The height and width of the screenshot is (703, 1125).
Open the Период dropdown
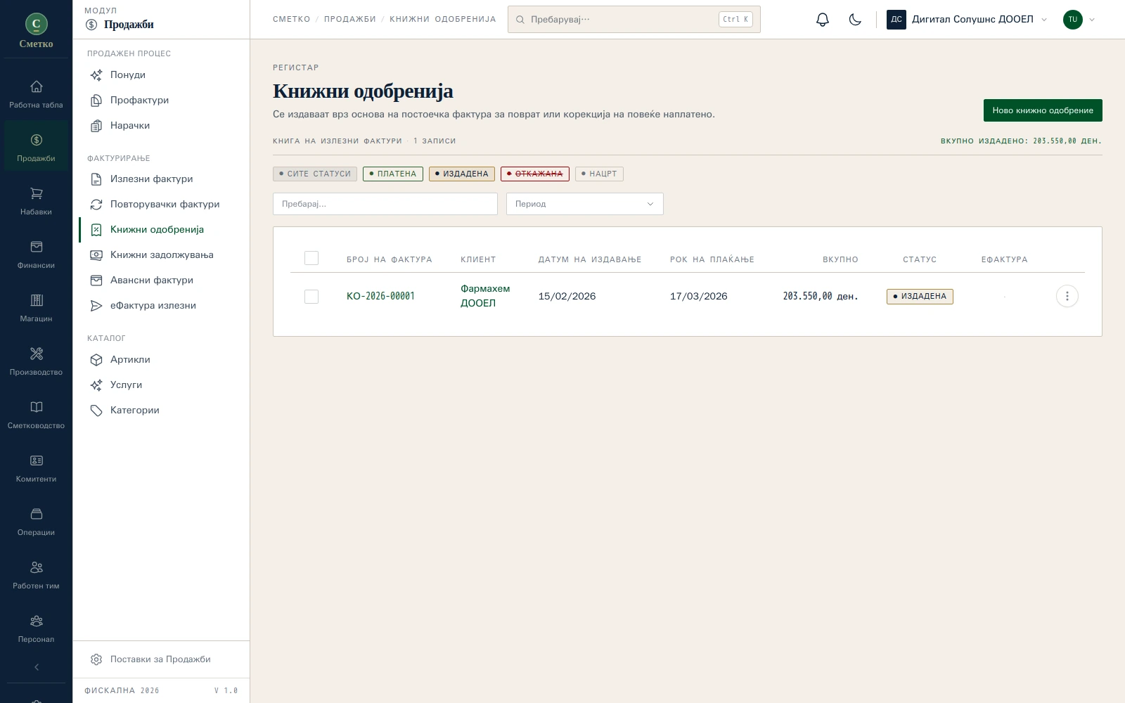click(x=585, y=204)
